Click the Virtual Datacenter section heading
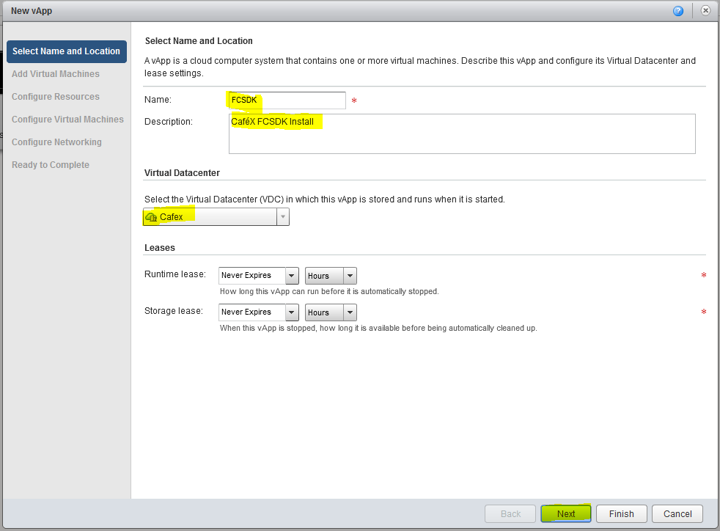The width and height of the screenshot is (720, 531). (x=182, y=173)
